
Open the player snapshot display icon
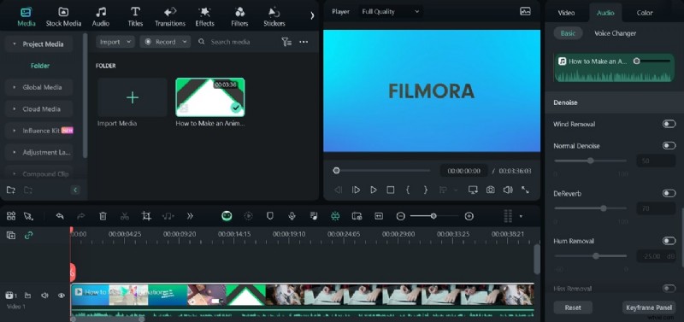[x=525, y=12]
